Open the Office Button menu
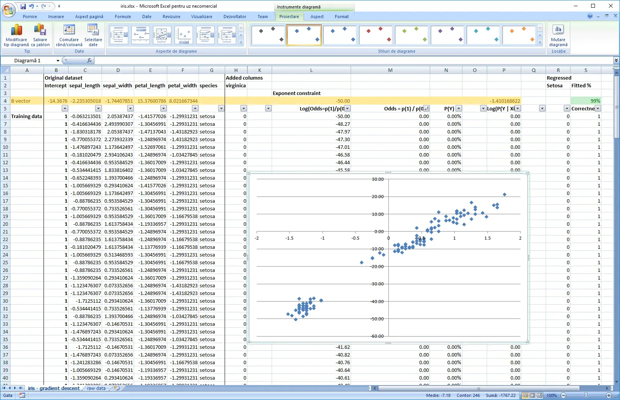 pyautogui.click(x=8, y=10)
